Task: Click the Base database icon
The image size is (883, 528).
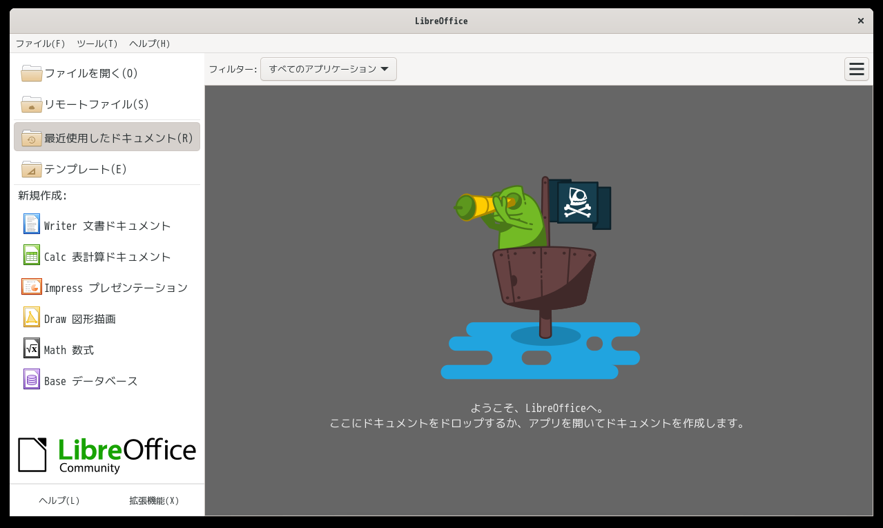Action: [32, 380]
